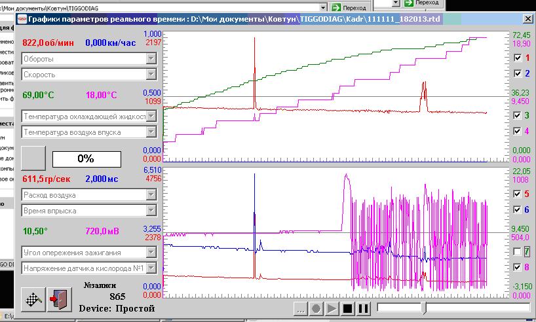Click the 18,00°C intake air value
This screenshot has height=322, width=536.
pos(101,95)
